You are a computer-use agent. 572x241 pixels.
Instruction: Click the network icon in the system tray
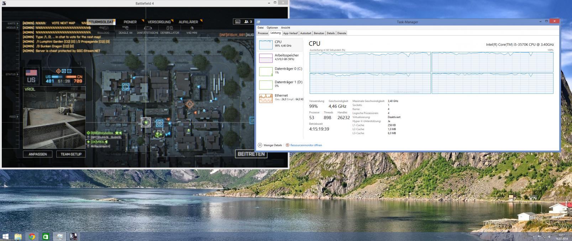[544, 237]
